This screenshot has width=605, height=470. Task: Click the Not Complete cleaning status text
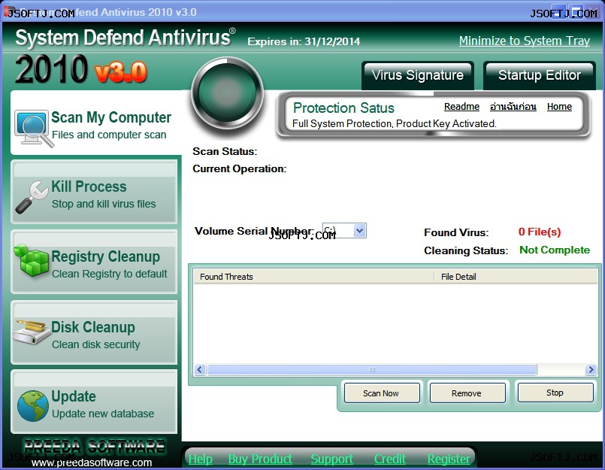(x=555, y=250)
